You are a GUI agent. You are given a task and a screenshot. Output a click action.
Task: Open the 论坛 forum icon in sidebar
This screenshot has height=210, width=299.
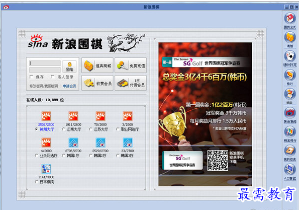(290, 94)
